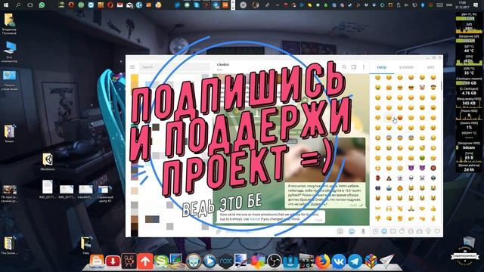Click the LikeBot chat header title
484x272 pixels.
click(x=223, y=64)
